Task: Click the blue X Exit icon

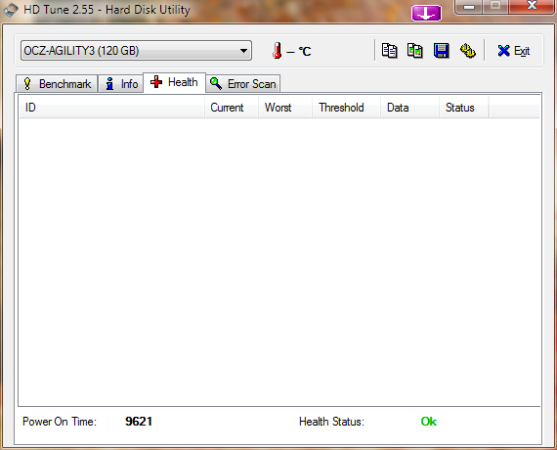Action: [x=503, y=51]
